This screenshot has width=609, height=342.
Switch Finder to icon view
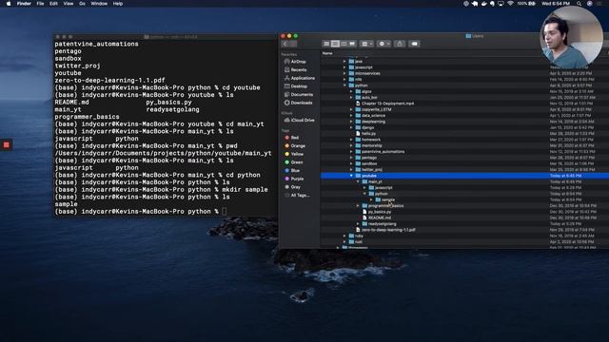pyautogui.click(x=326, y=44)
